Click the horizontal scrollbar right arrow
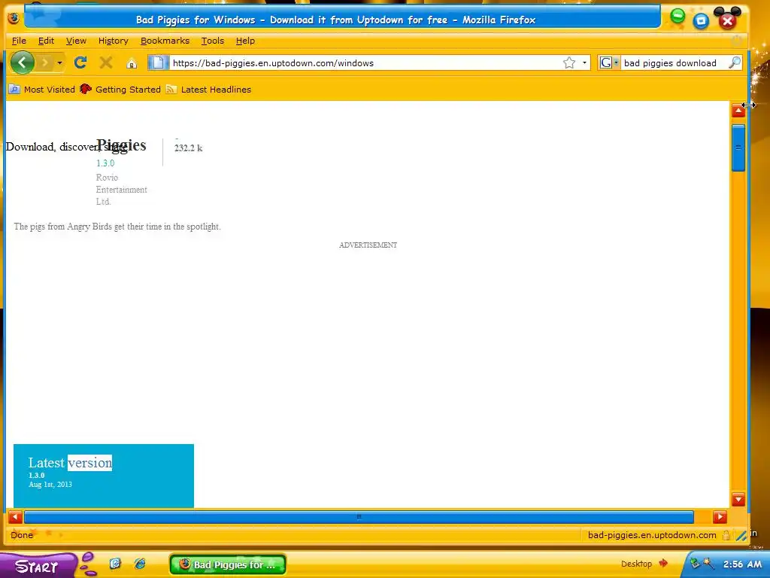Image resolution: width=770 pixels, height=578 pixels. coord(720,516)
